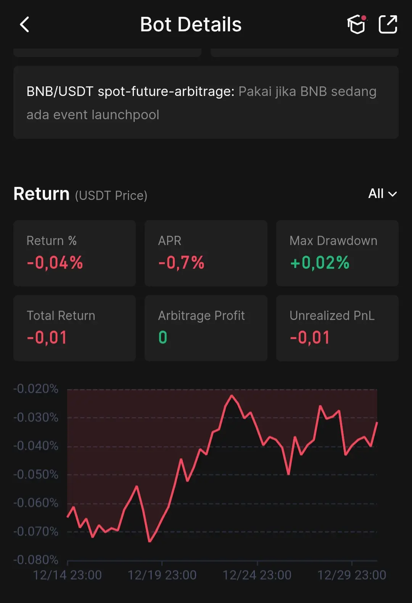412x603 pixels.
Task: Tap the 12/29 23:00 axis label
Action: click(352, 575)
